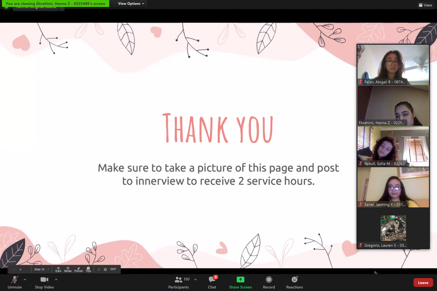The height and width of the screenshot is (291, 437).
Task: Select Senel, Jasming Y video thumbnail
Action: click(x=393, y=187)
